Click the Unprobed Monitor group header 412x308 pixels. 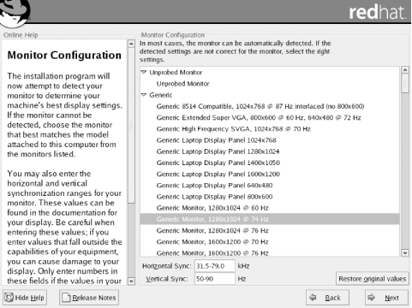(x=176, y=72)
